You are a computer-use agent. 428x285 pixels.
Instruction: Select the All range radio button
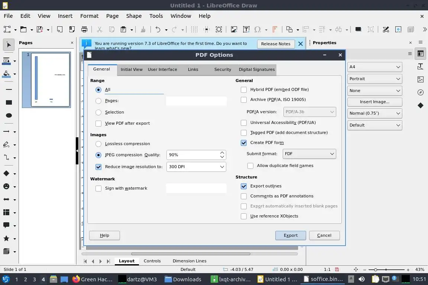(98, 90)
